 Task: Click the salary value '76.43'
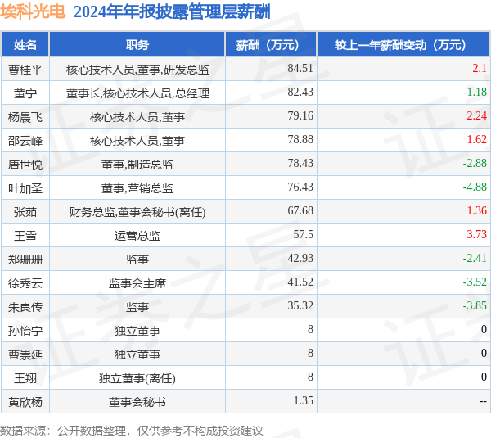click(300, 187)
